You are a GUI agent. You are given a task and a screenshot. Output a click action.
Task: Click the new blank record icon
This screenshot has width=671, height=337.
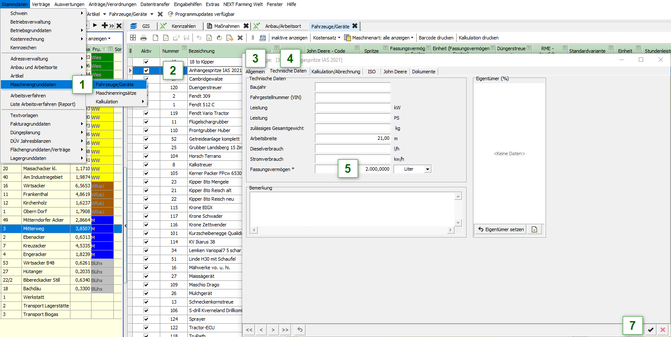(156, 38)
